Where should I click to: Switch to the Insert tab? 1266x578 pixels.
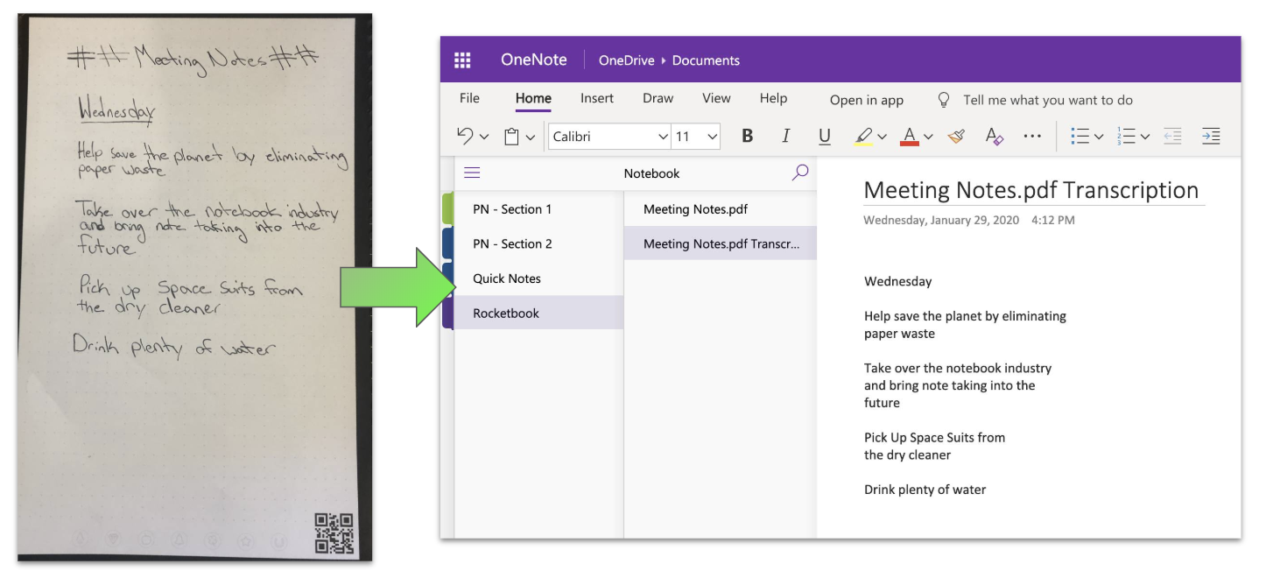coord(596,99)
